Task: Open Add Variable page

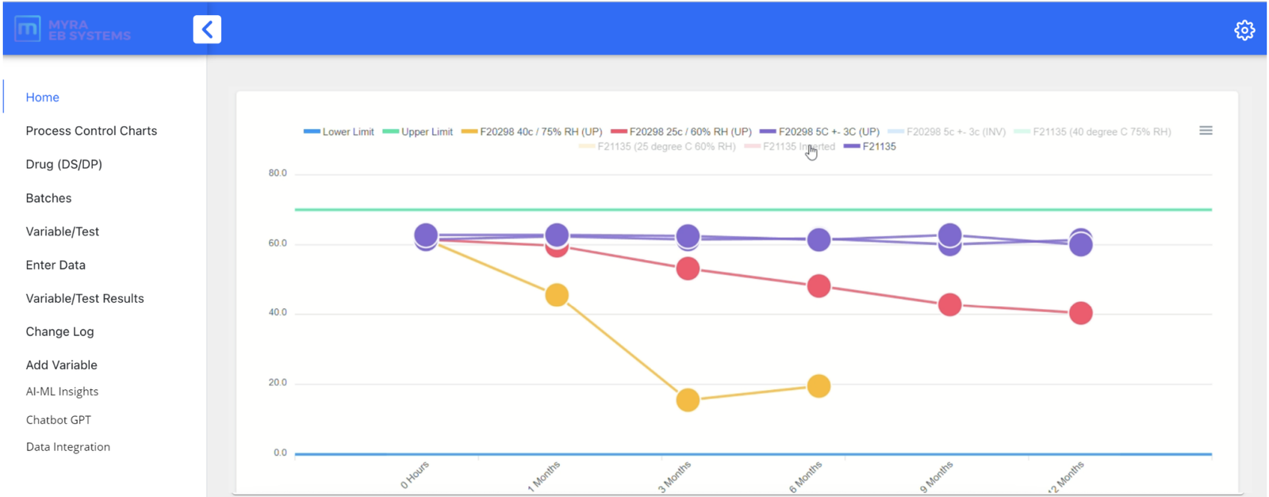Action: (61, 365)
